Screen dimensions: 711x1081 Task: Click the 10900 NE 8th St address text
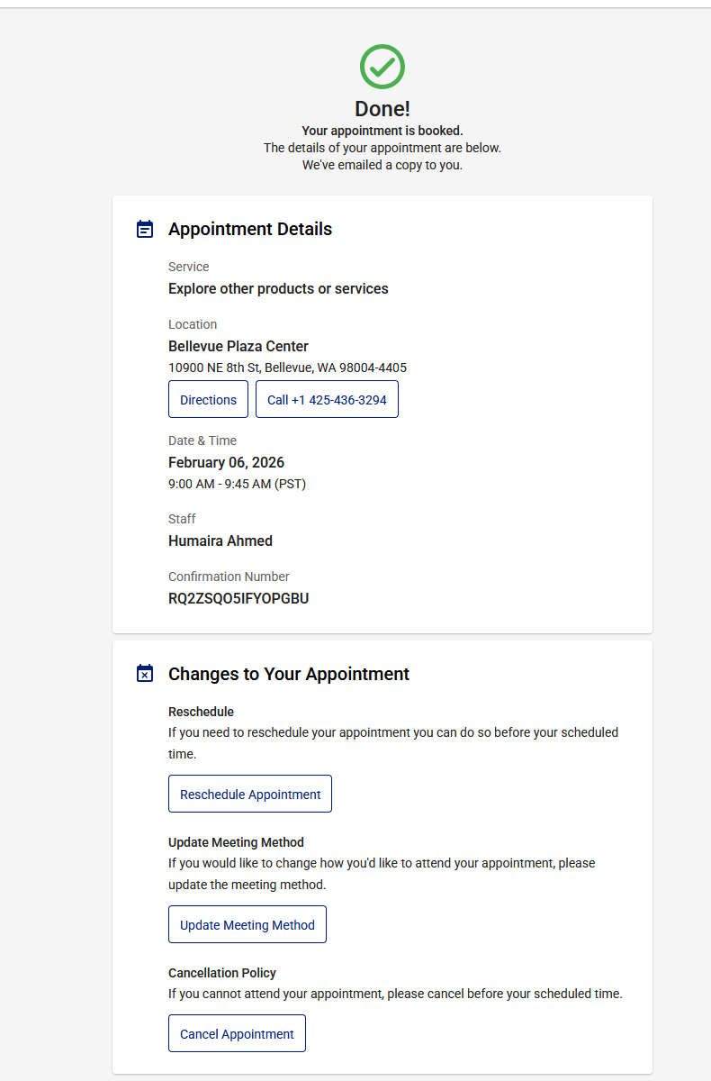[287, 368]
